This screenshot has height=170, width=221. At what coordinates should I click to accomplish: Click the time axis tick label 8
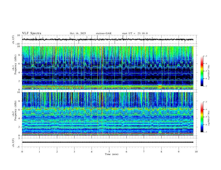(161, 152)
